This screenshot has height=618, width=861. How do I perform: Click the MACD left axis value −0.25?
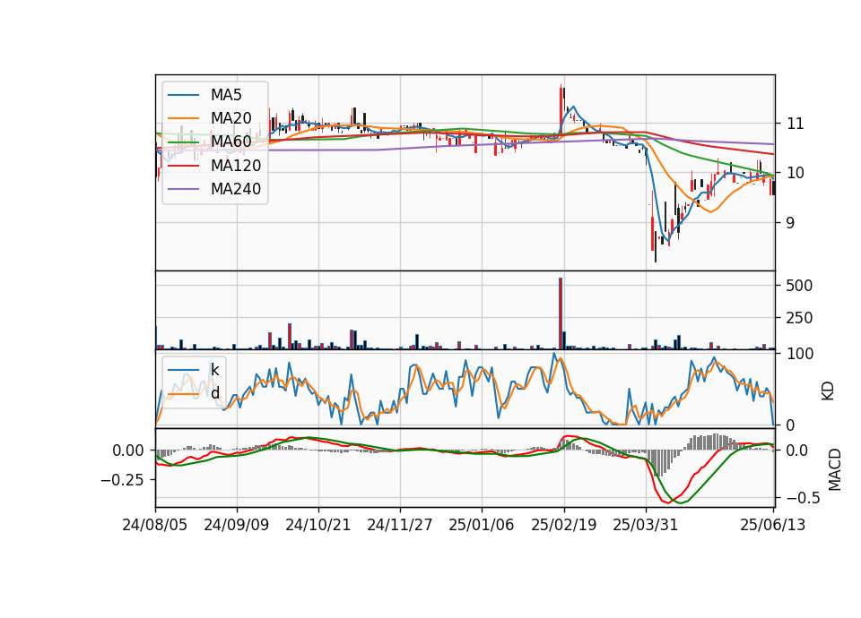click(123, 480)
